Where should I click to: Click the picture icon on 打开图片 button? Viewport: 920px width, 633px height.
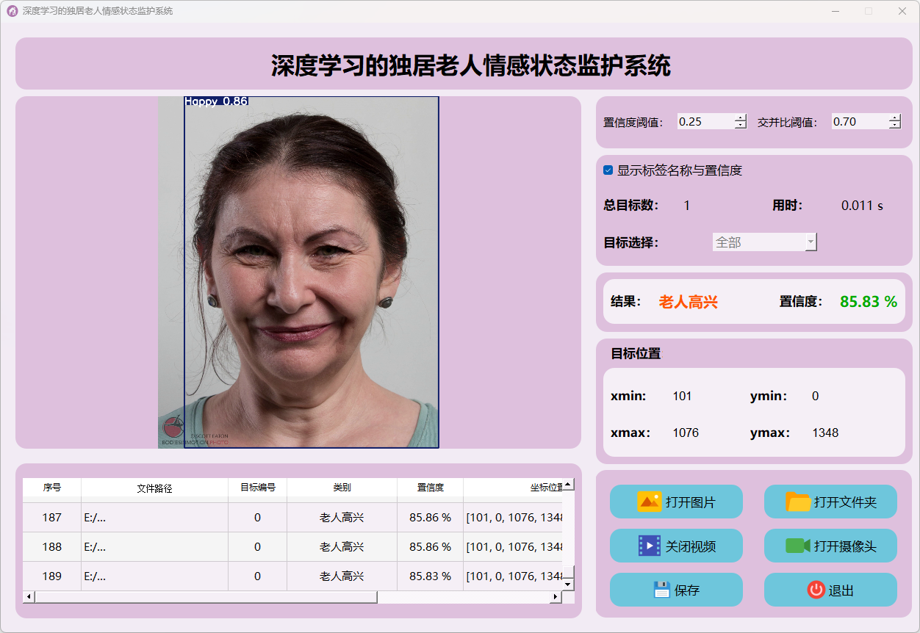650,502
